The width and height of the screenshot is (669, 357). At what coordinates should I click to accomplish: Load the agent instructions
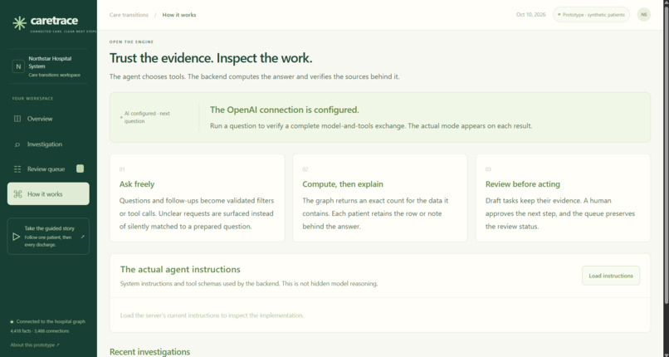tap(611, 276)
